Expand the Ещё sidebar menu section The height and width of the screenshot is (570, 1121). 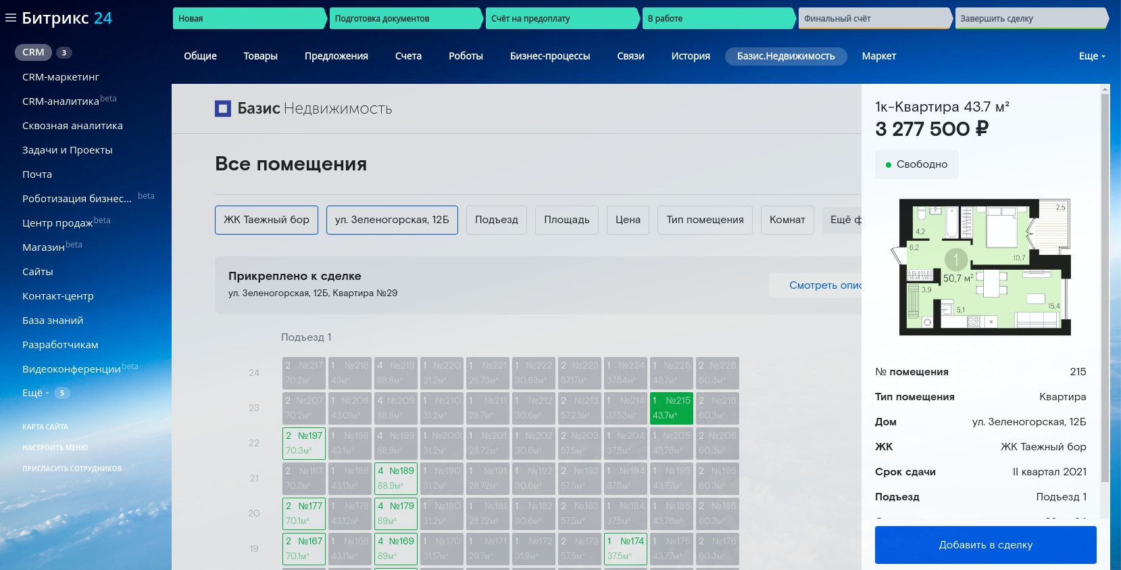point(36,393)
